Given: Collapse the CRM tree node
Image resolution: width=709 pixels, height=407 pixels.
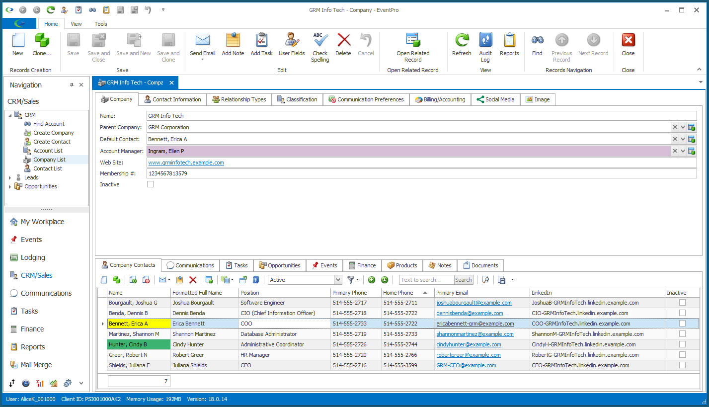Looking at the screenshot, I should click(10, 115).
